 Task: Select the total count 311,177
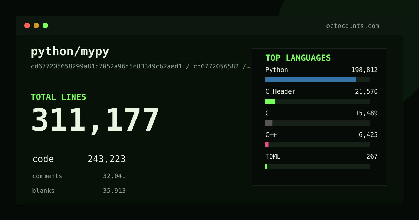point(95,120)
